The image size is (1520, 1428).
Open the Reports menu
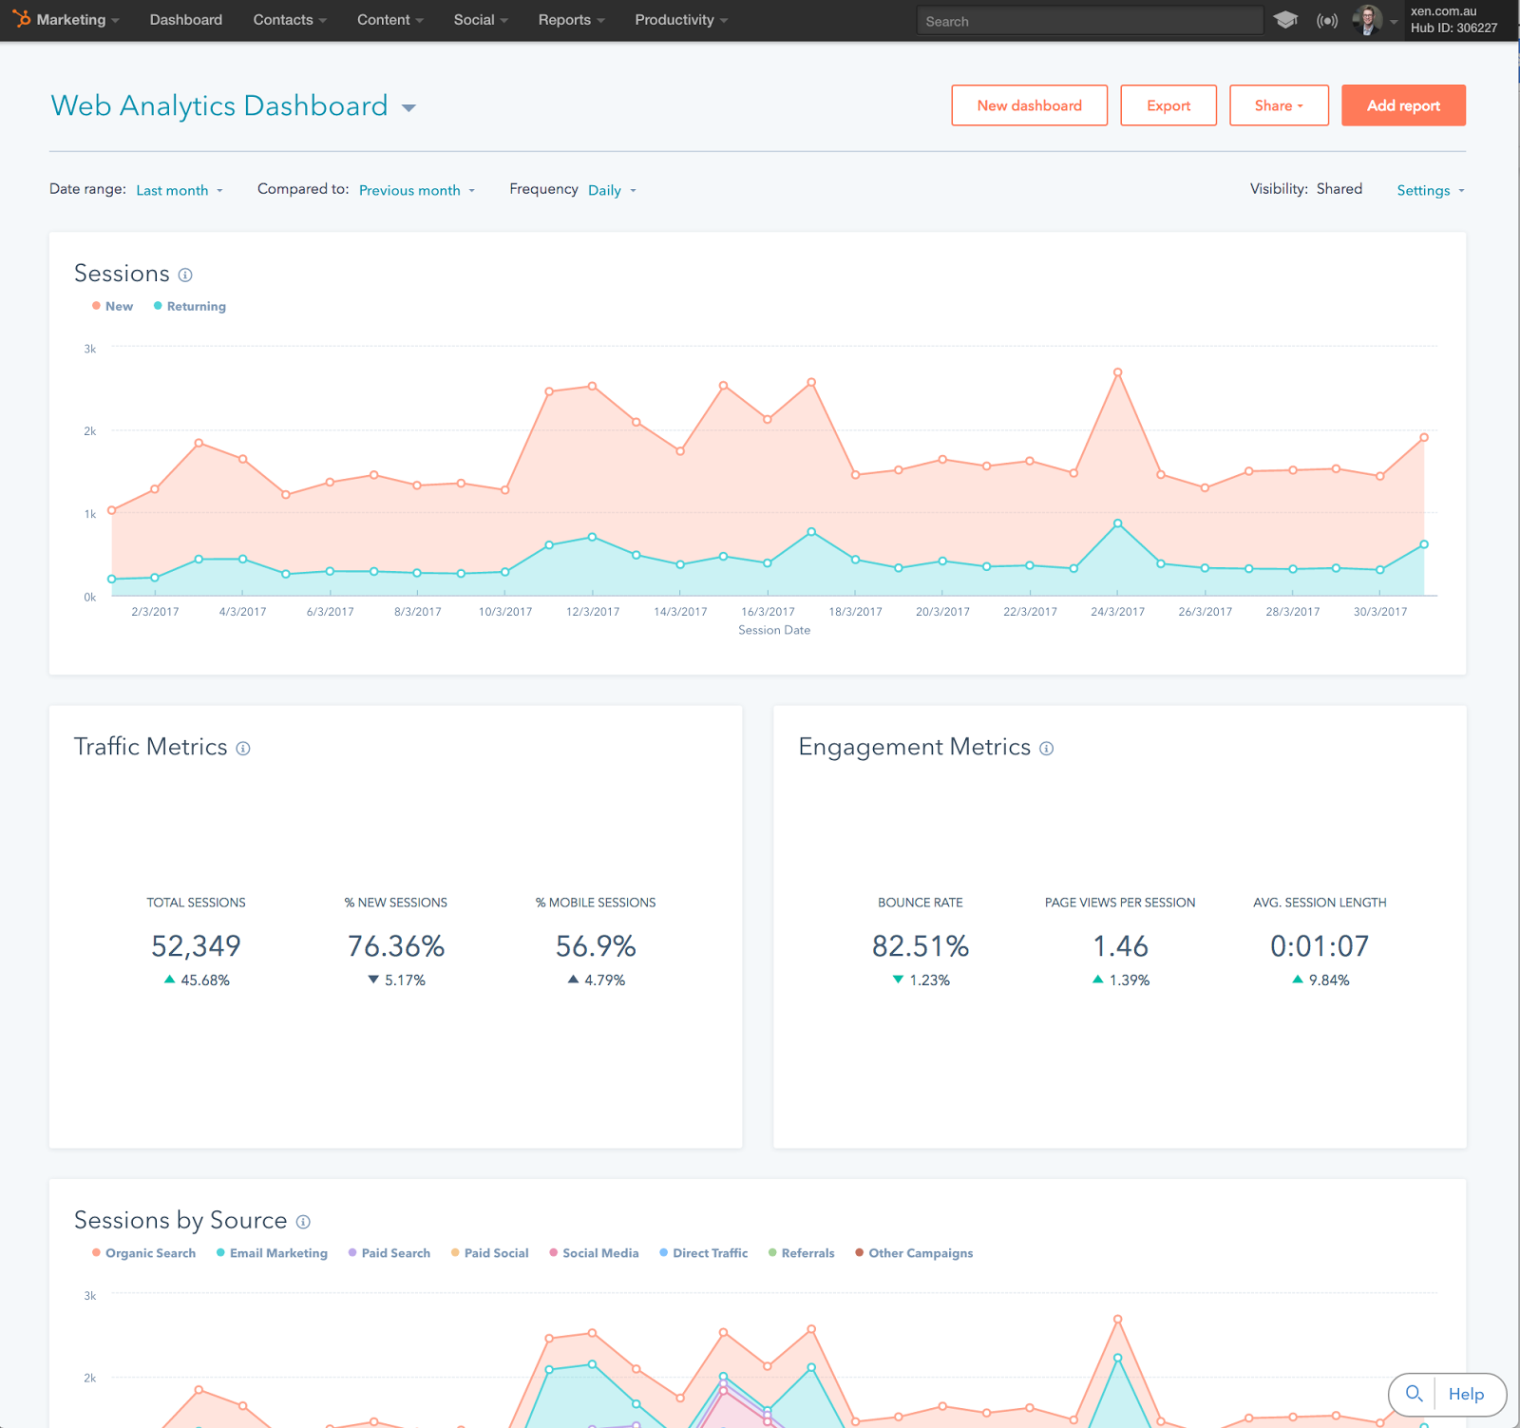point(570,20)
